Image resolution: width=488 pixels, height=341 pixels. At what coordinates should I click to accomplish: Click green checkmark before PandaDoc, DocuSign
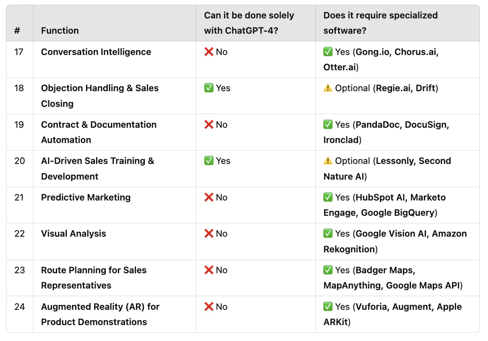click(328, 124)
